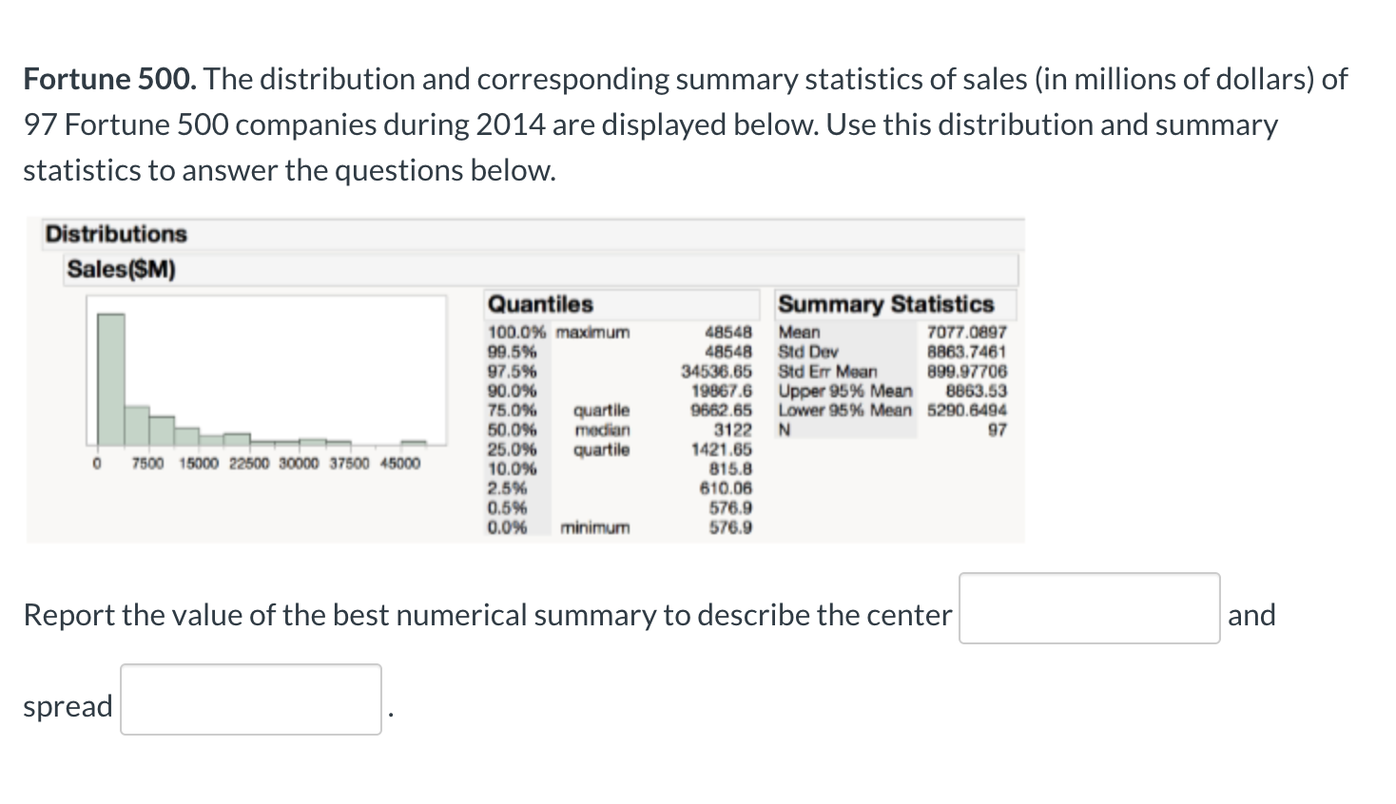
Task: Switch to the Quantiles table heading
Action: click(x=539, y=304)
